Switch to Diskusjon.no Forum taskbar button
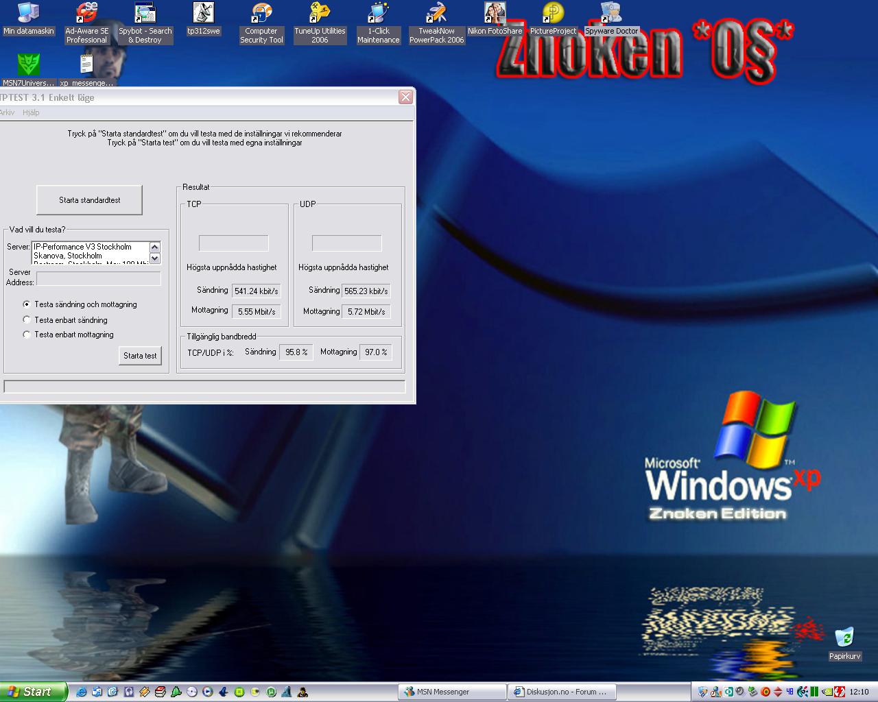Image resolution: width=878 pixels, height=702 pixels. point(562,692)
